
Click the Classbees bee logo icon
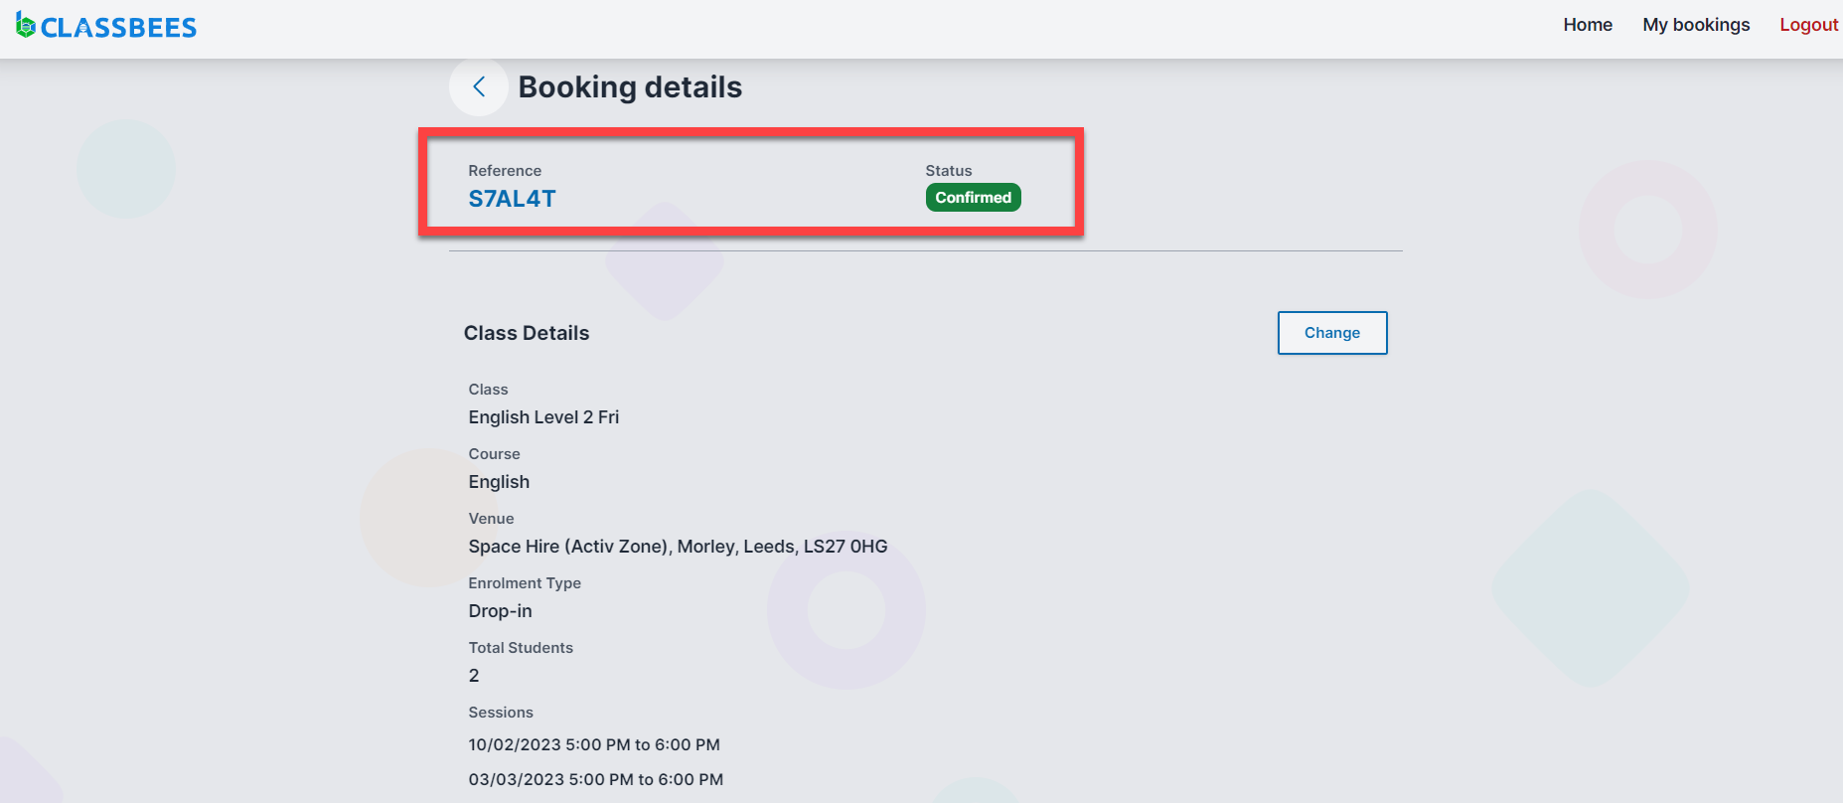point(26,26)
